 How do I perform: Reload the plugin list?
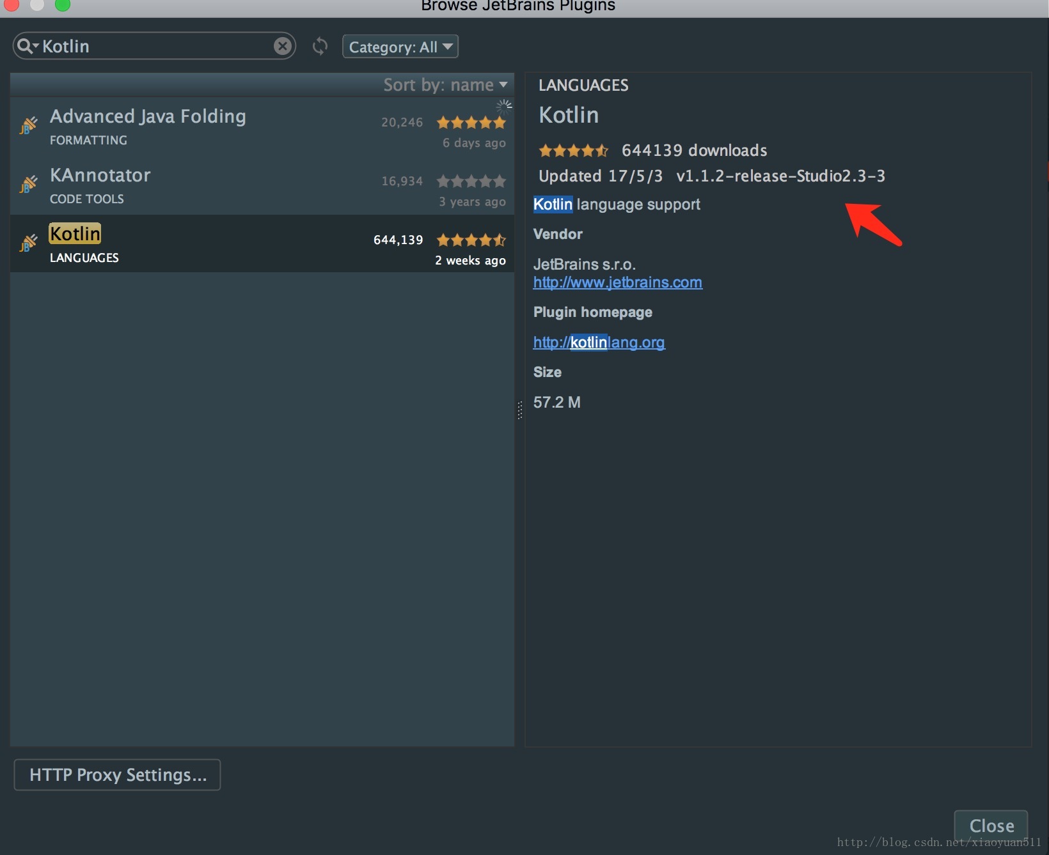pyautogui.click(x=320, y=46)
